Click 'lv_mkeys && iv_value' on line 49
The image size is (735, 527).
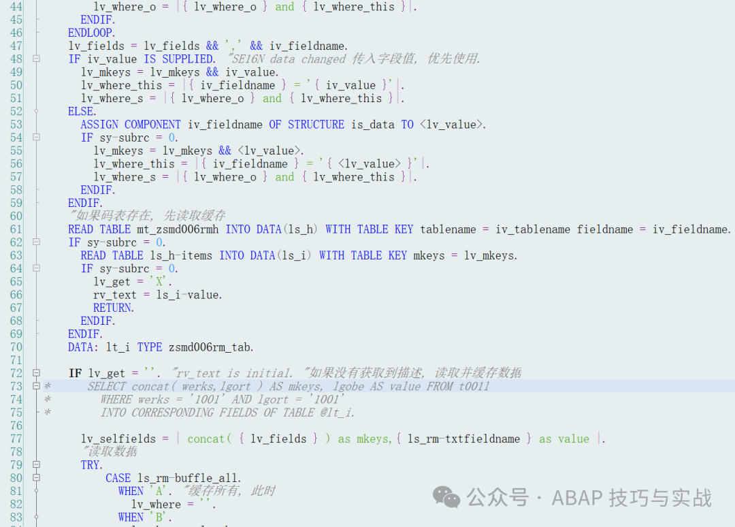point(214,72)
